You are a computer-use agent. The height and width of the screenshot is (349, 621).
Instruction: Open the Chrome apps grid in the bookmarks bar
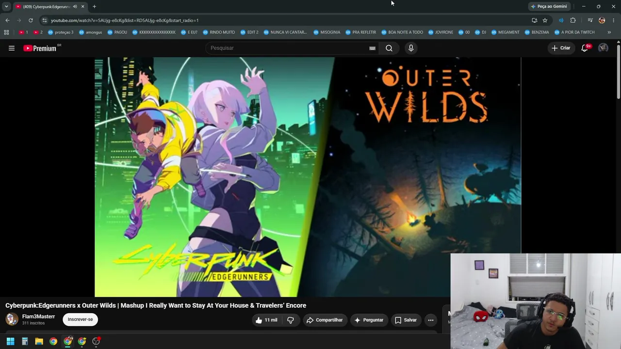[6, 32]
